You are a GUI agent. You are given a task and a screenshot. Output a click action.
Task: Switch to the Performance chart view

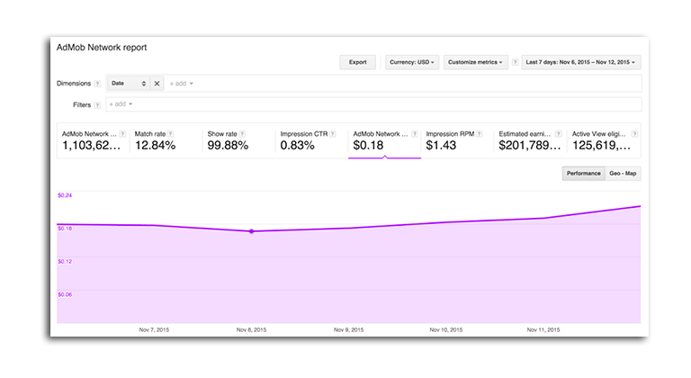point(583,174)
